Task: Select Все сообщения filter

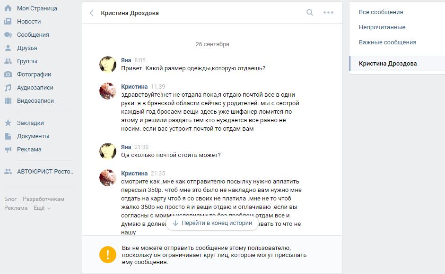Action: click(381, 12)
